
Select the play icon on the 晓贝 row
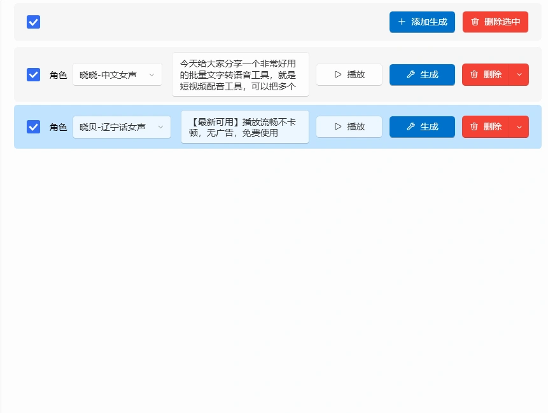point(338,126)
